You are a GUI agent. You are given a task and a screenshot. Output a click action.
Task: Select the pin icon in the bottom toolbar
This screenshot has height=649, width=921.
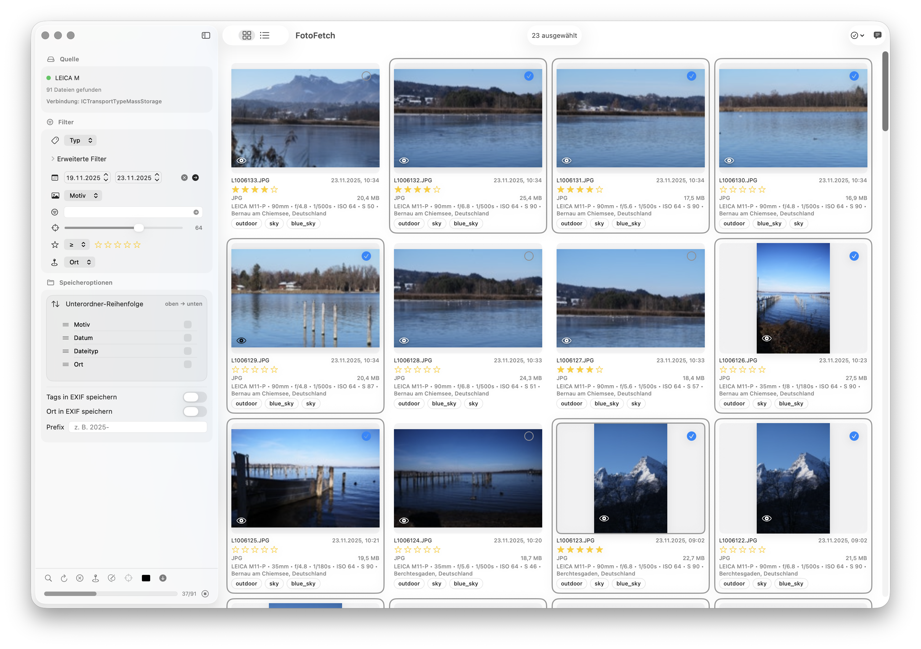coord(96,578)
